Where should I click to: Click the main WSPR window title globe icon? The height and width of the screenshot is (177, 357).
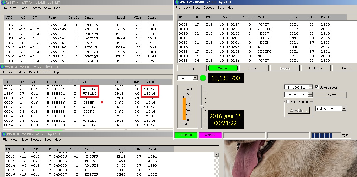coord(177,2)
